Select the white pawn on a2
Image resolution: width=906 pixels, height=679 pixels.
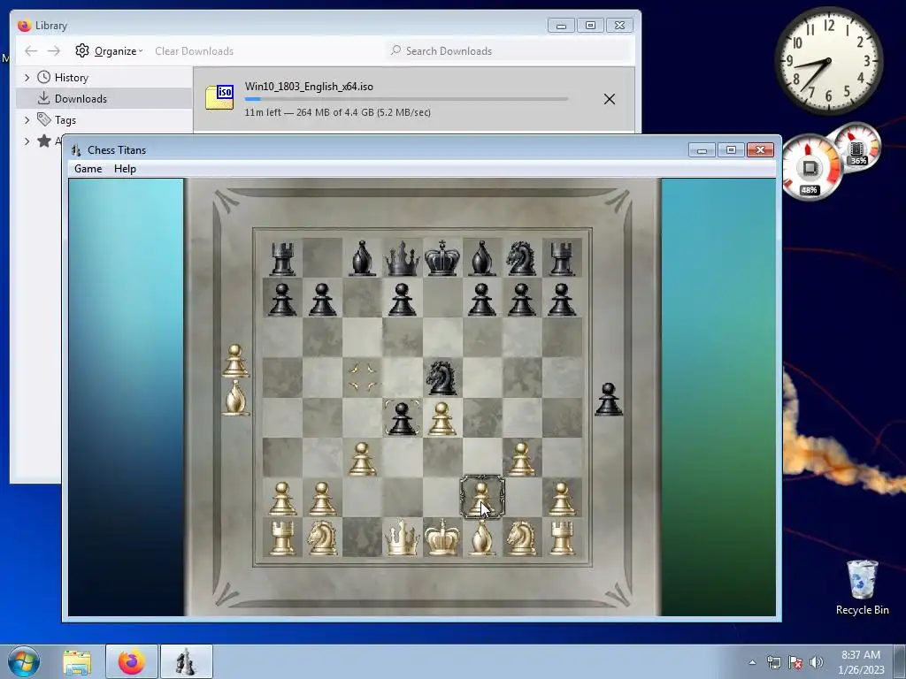click(x=282, y=499)
